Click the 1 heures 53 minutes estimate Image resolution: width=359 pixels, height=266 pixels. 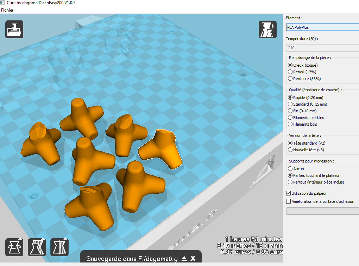254,239
